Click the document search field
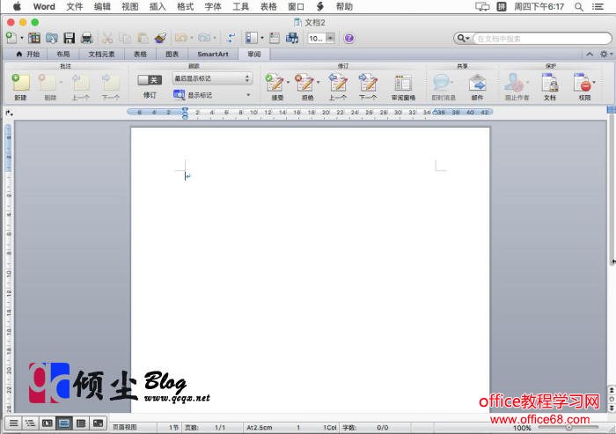Image resolution: width=616 pixels, height=434 pixels. tap(542, 39)
